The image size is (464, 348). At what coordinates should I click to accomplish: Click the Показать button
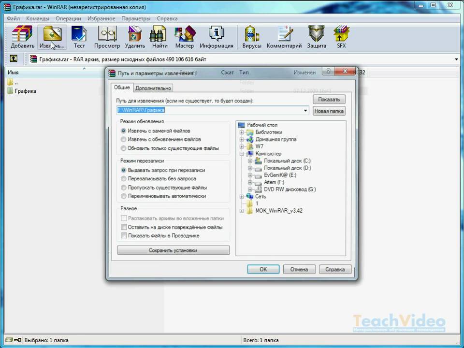pos(329,100)
